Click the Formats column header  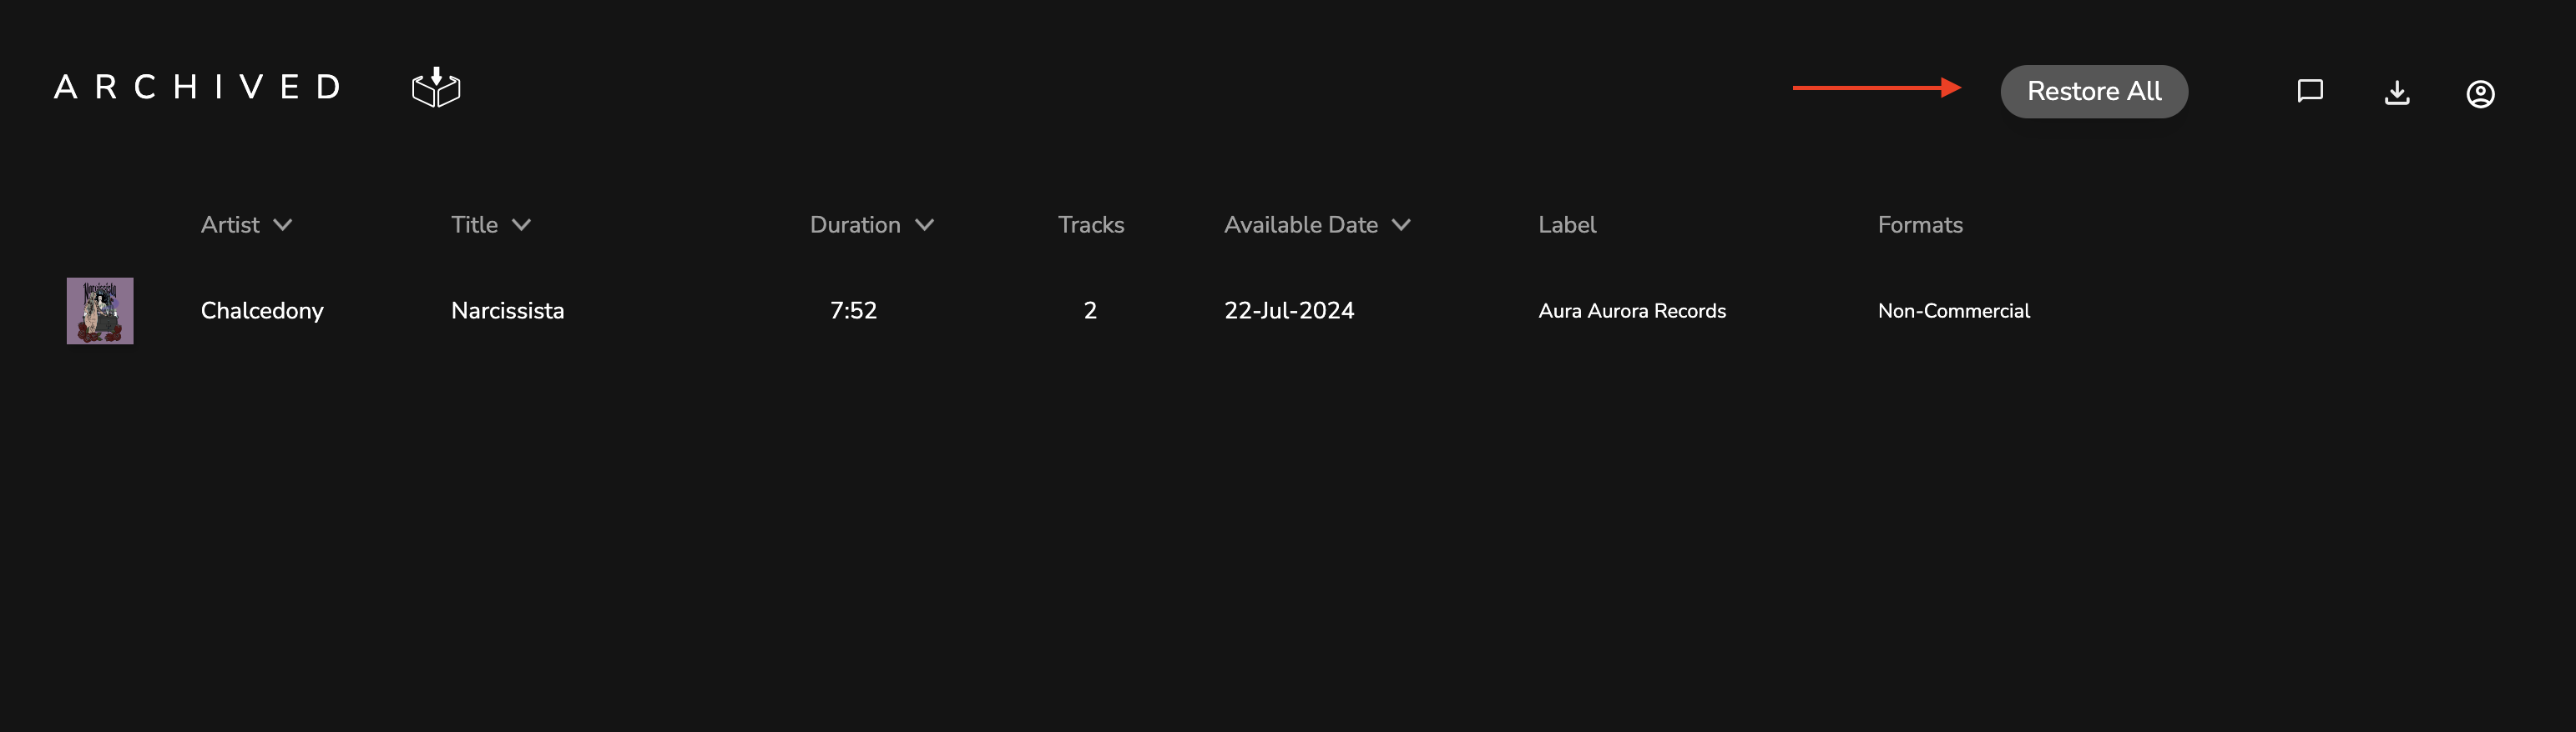tap(1920, 225)
